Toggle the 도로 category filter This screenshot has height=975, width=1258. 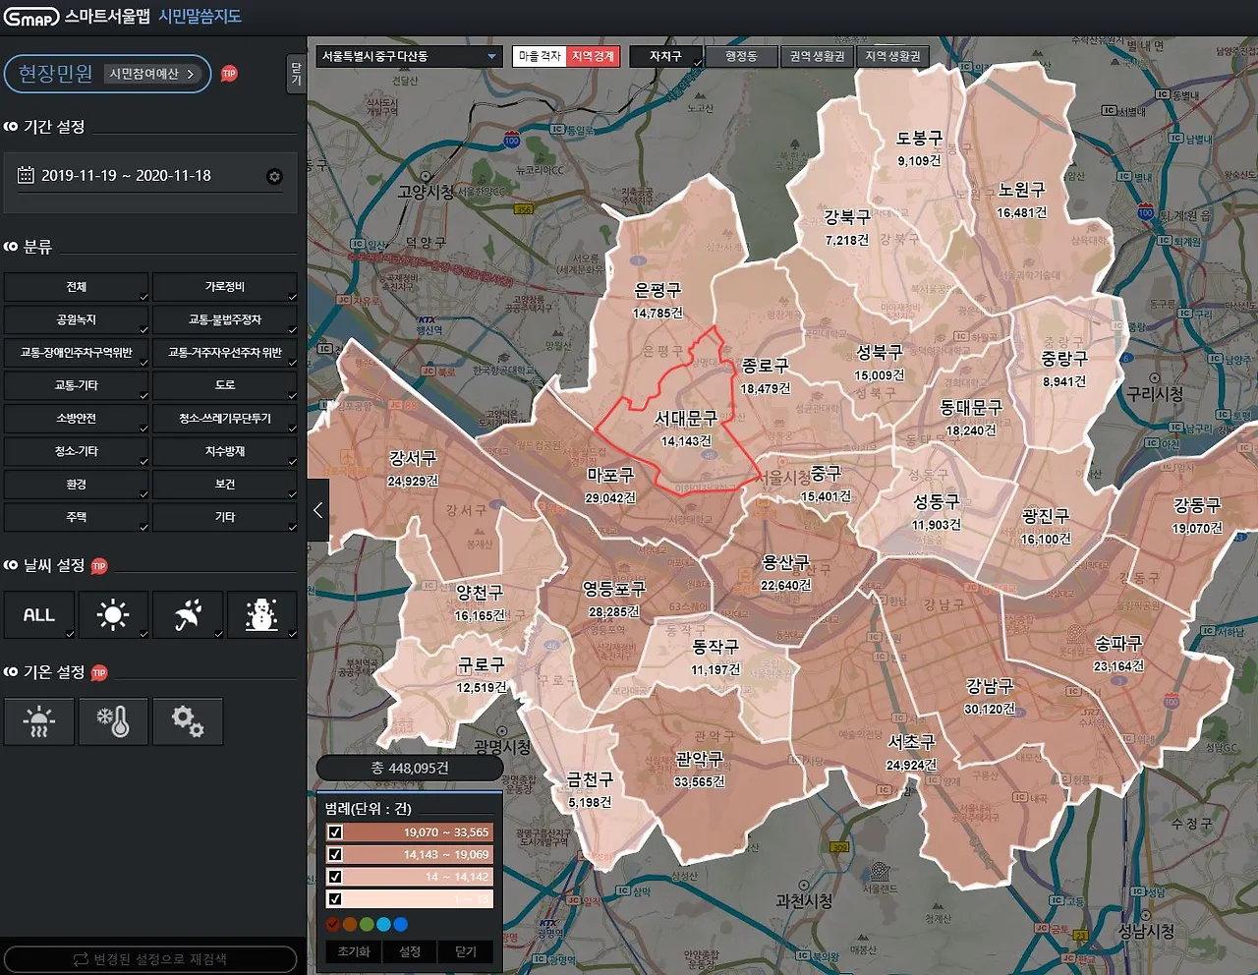[x=225, y=385]
